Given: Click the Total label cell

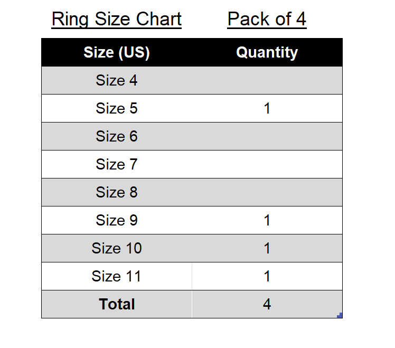Looking at the screenshot, I should click(x=117, y=304).
